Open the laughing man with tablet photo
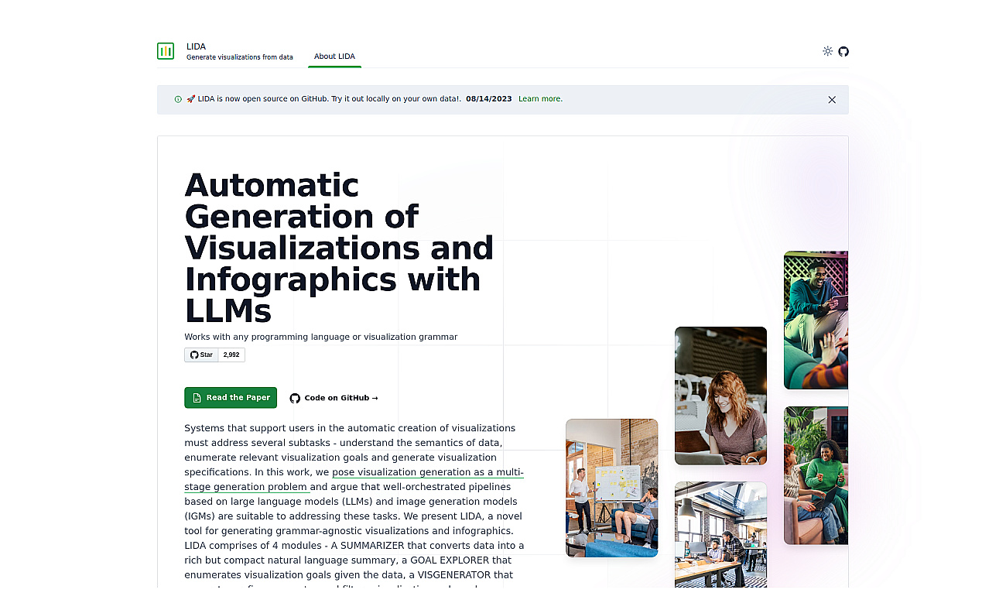The width and height of the screenshot is (1006, 610). [x=816, y=320]
